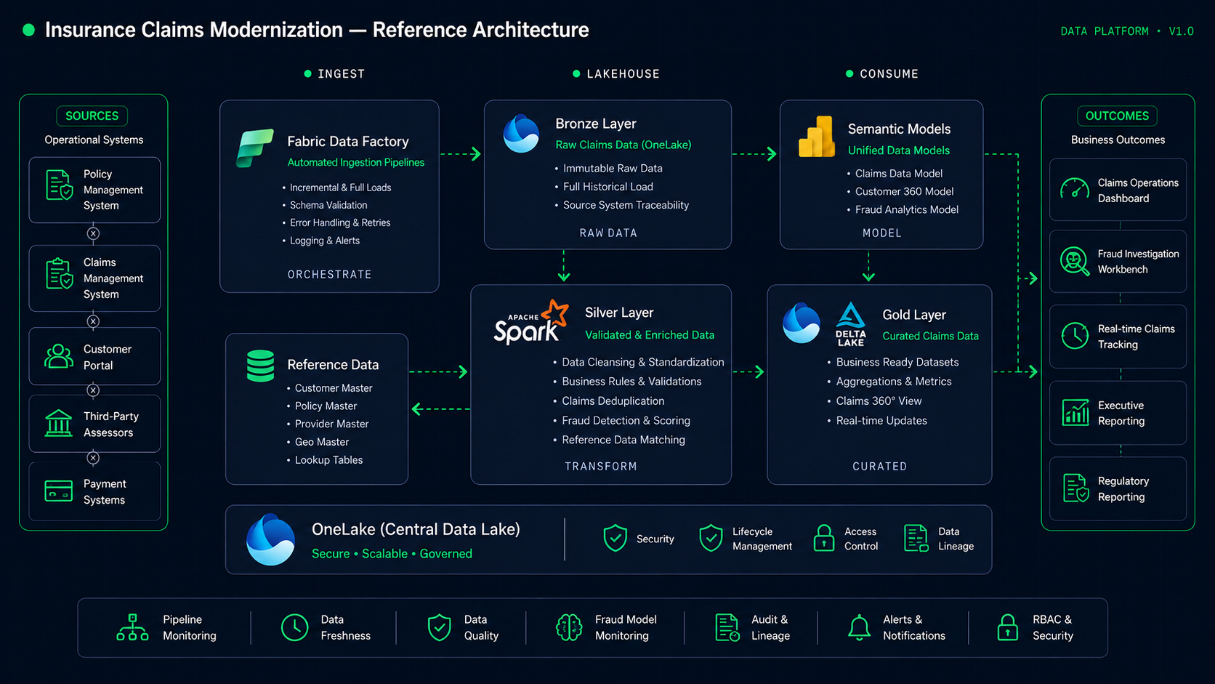The height and width of the screenshot is (684, 1215).
Task: Click the "Aggregations & Metrics" bullet
Action: (893, 382)
